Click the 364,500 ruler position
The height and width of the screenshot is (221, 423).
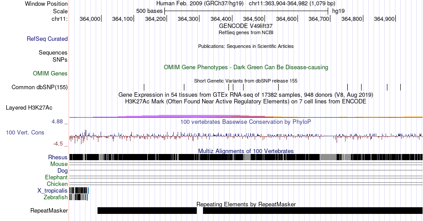pyautogui.click(x=253, y=19)
